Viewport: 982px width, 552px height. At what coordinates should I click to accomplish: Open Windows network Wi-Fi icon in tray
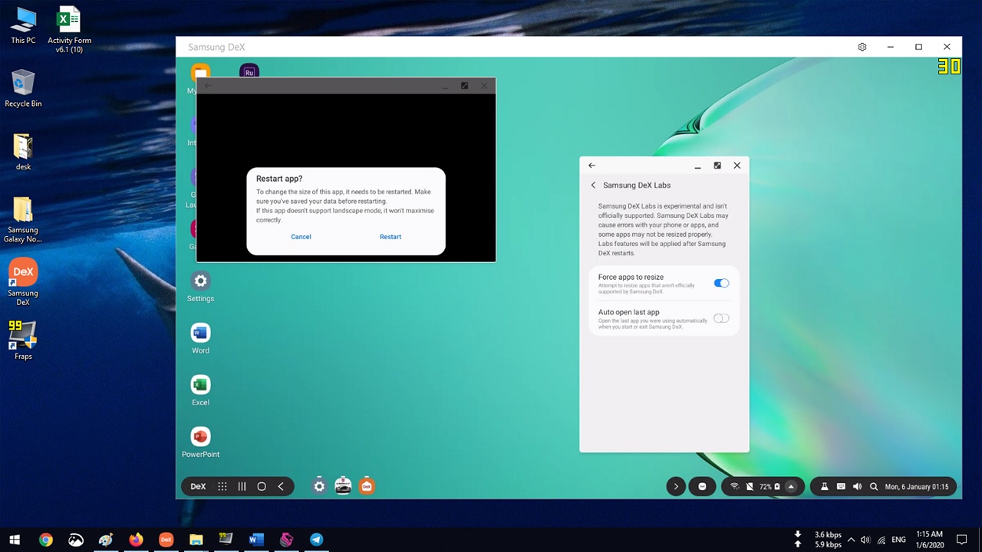(881, 540)
